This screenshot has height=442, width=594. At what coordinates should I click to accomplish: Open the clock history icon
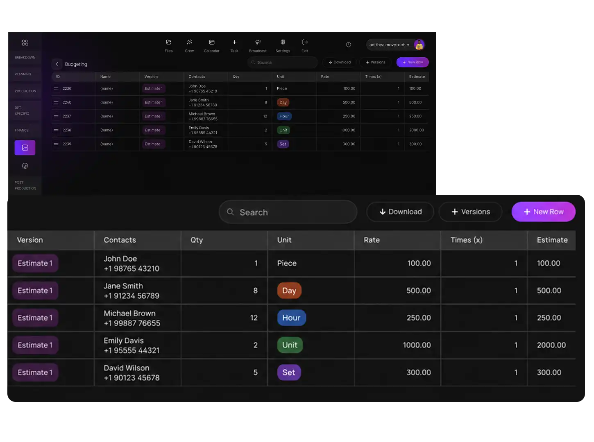point(349,45)
